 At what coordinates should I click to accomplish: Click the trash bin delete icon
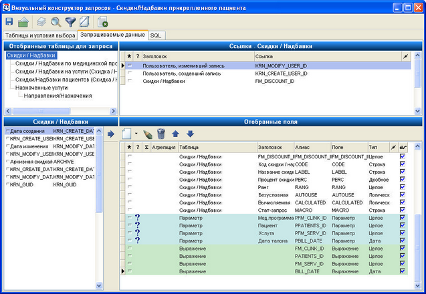click(161, 134)
